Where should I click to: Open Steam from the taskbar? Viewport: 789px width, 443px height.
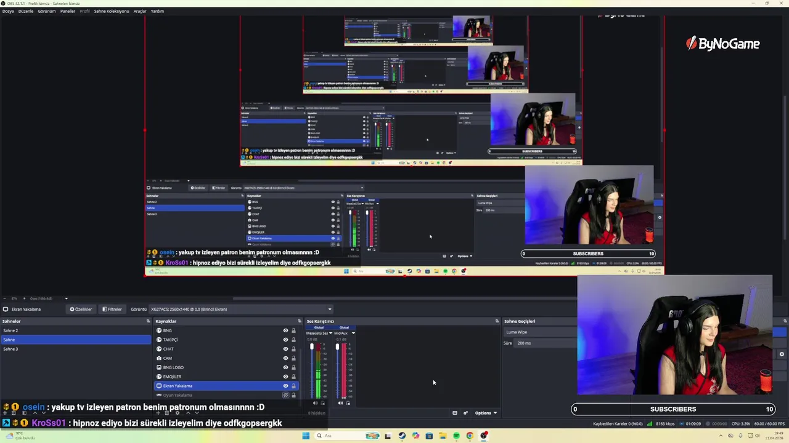pos(402,436)
